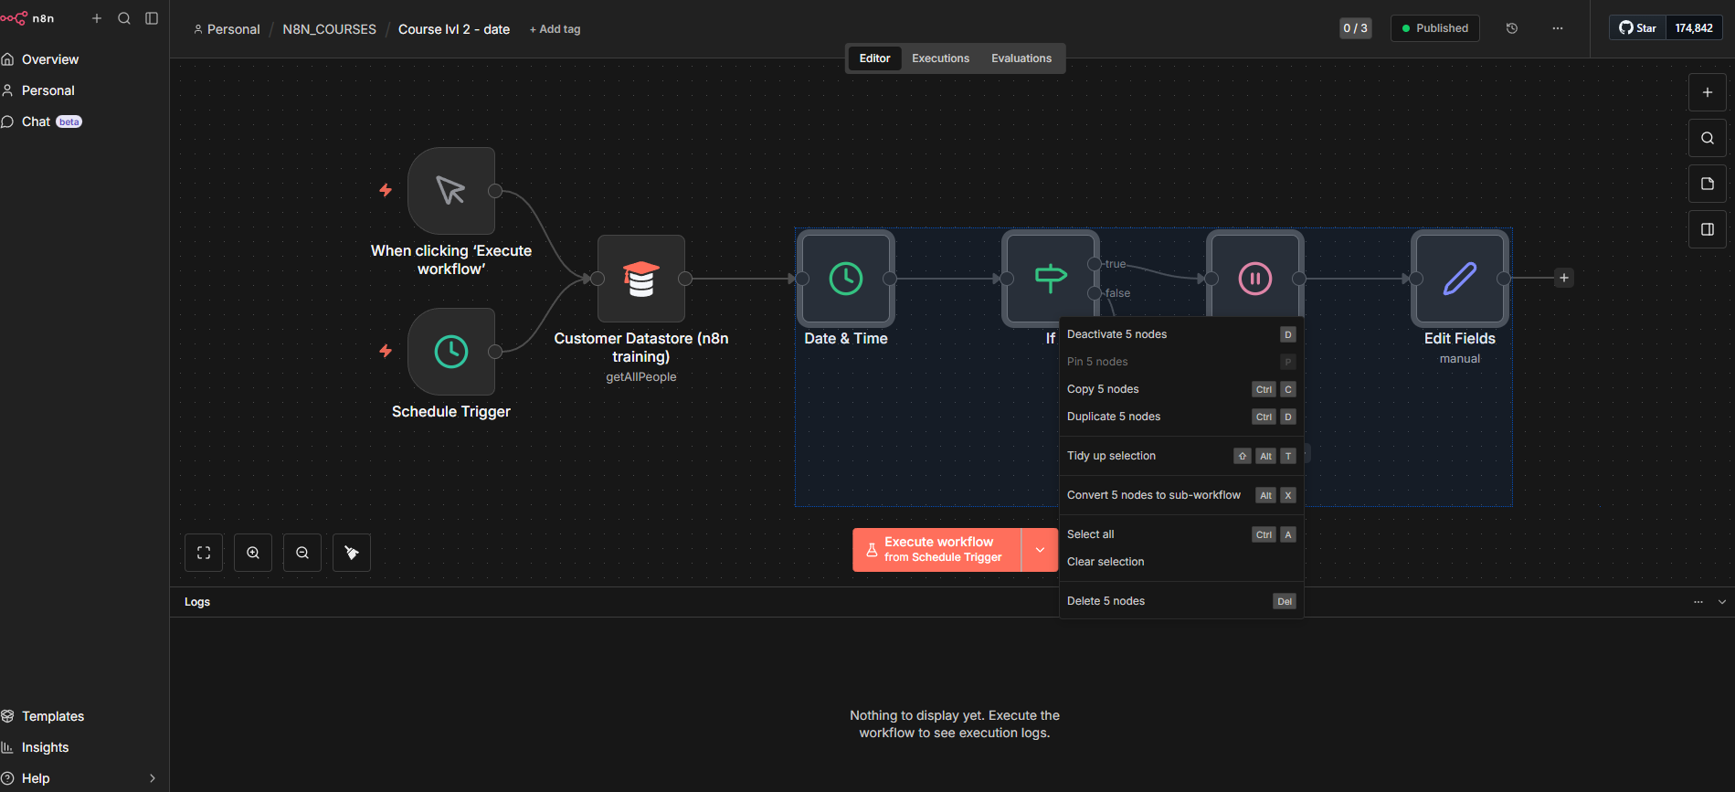Viewport: 1735px width, 792px height.
Task: Switch to the Executions tab
Action: point(940,58)
